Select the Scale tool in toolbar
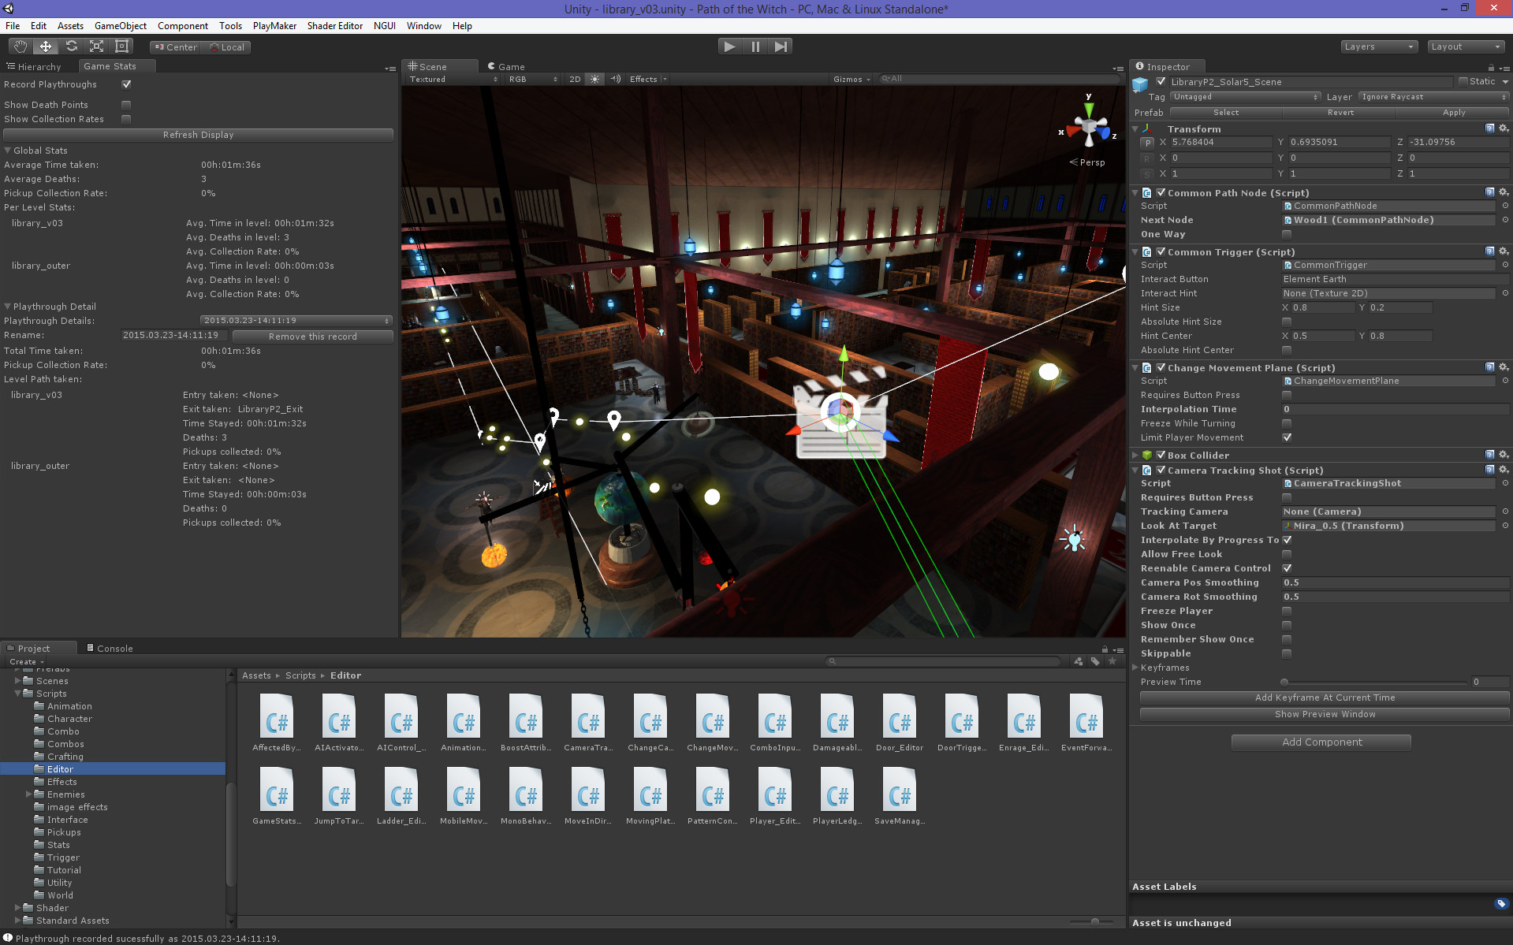The height and width of the screenshot is (945, 1513). (96, 47)
